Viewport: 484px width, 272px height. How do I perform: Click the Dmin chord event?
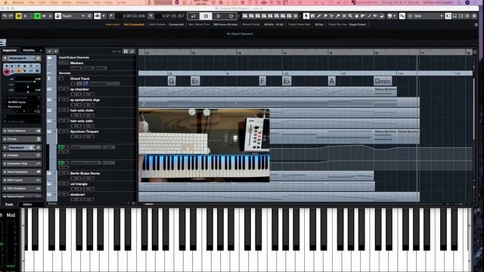pos(383,81)
